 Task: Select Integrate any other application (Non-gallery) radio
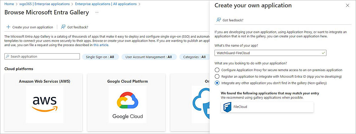click(217, 83)
